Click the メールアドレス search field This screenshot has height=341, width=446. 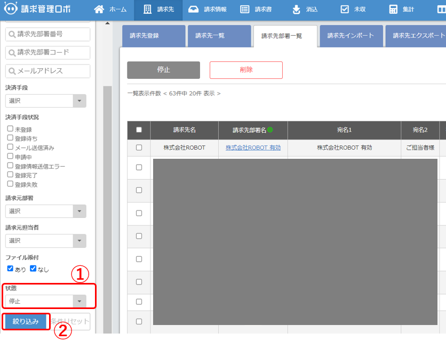[x=48, y=71]
